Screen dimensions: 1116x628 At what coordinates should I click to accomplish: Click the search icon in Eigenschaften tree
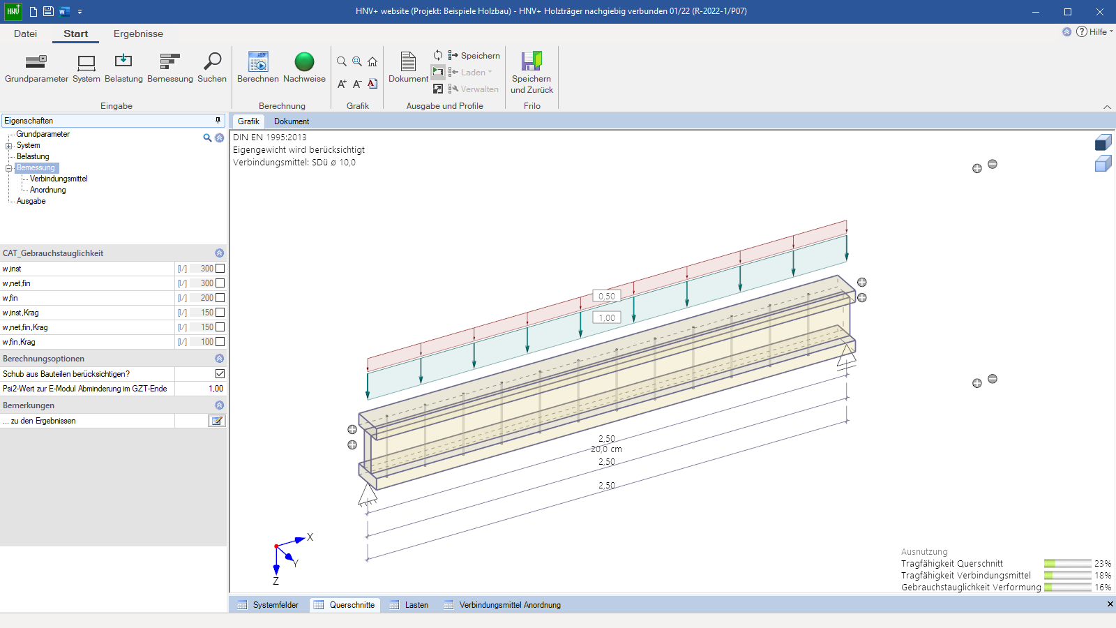(x=207, y=138)
